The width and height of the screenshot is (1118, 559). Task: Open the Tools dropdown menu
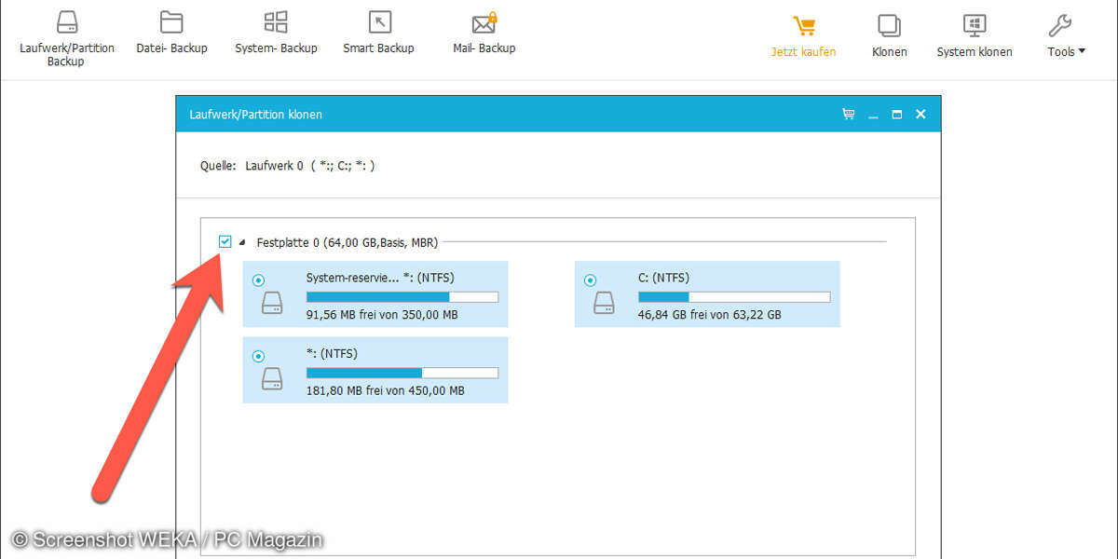click(1066, 51)
